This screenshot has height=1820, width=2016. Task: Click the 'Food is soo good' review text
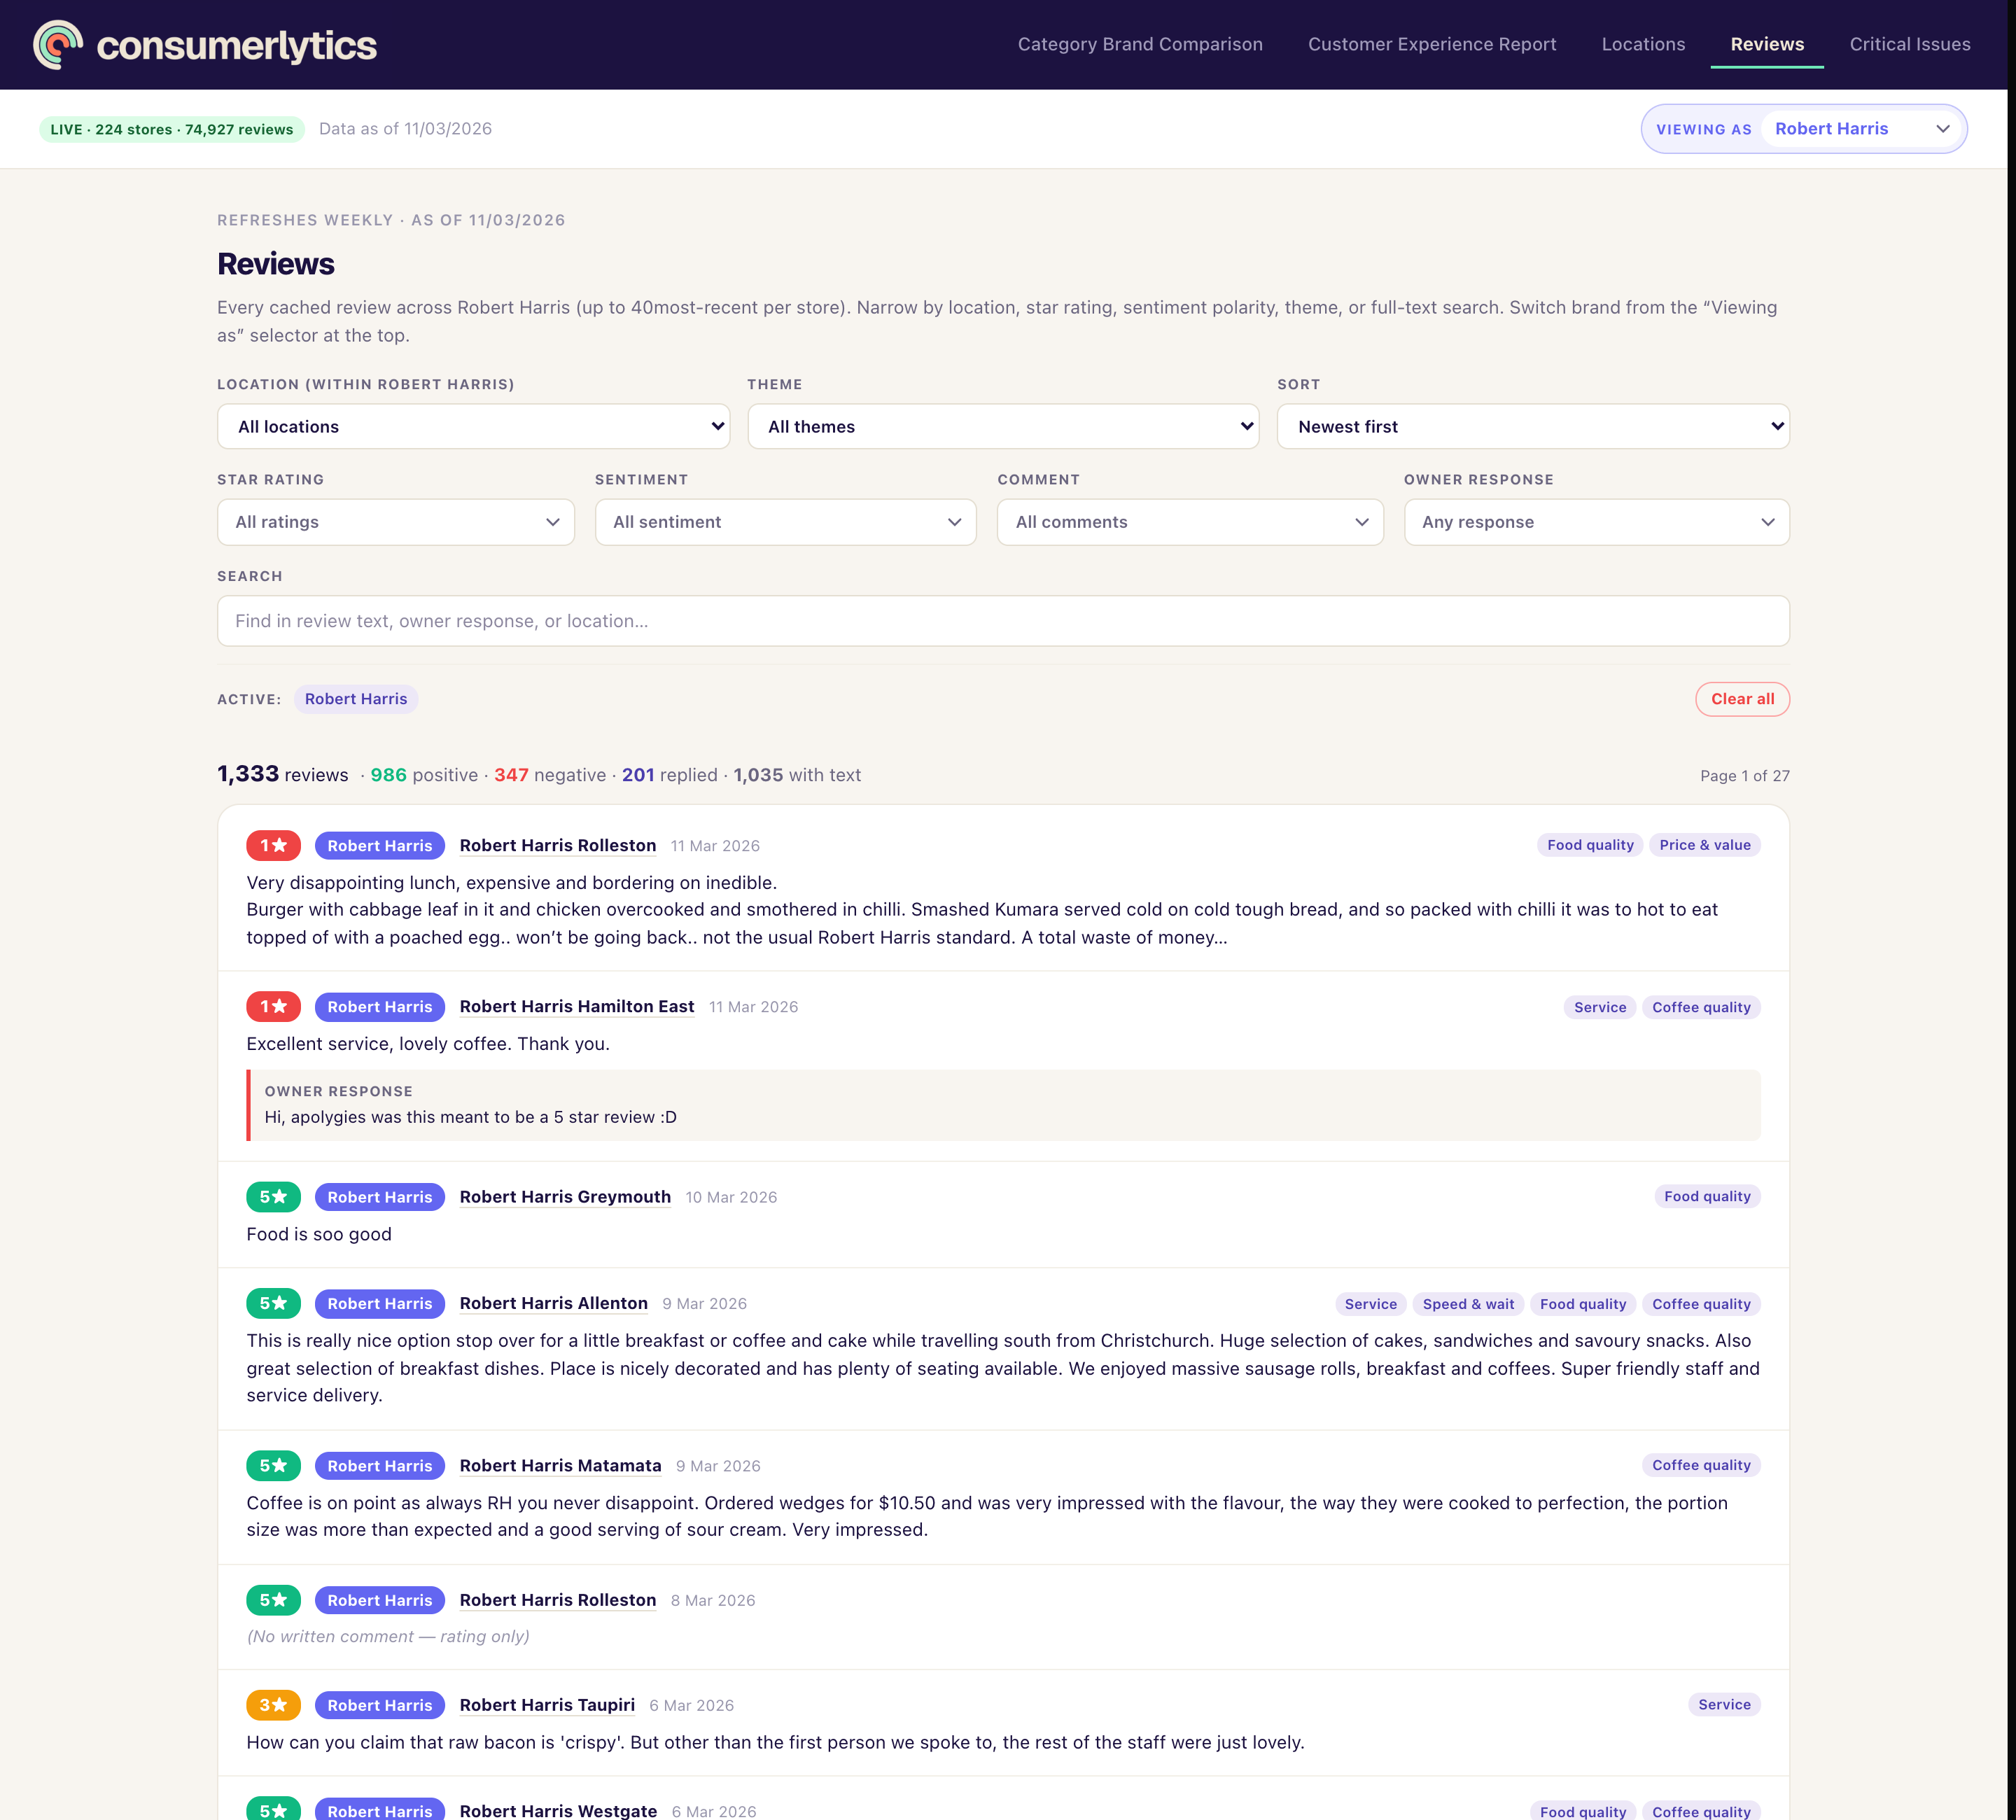click(x=319, y=1234)
